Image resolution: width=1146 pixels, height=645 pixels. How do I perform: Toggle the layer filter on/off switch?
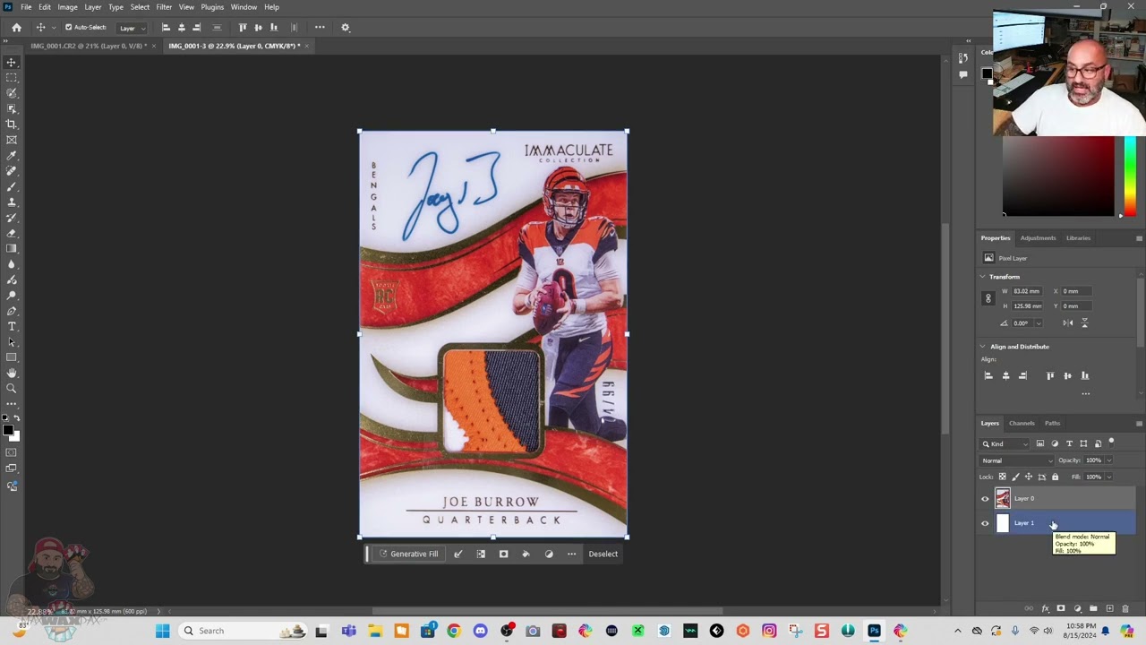pyautogui.click(x=1111, y=443)
